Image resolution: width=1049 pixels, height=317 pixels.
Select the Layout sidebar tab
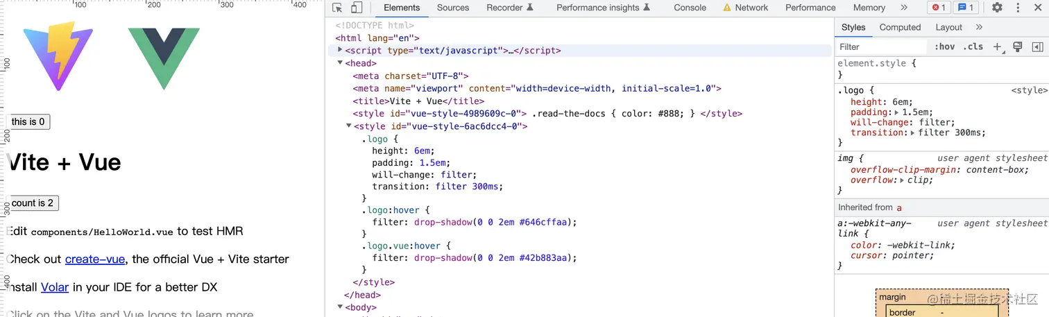click(x=948, y=27)
